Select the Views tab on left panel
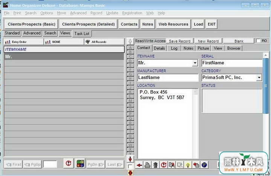Viewport: 271px width, 176px height. (x=65, y=33)
